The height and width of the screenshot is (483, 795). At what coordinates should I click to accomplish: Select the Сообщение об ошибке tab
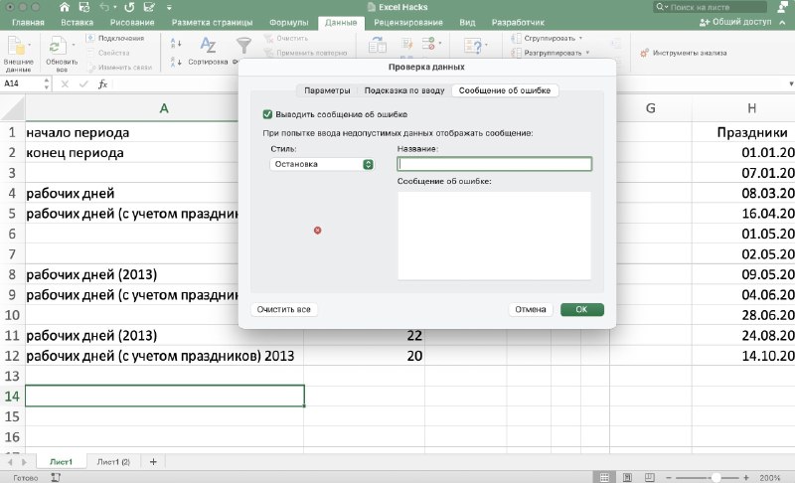click(x=505, y=90)
